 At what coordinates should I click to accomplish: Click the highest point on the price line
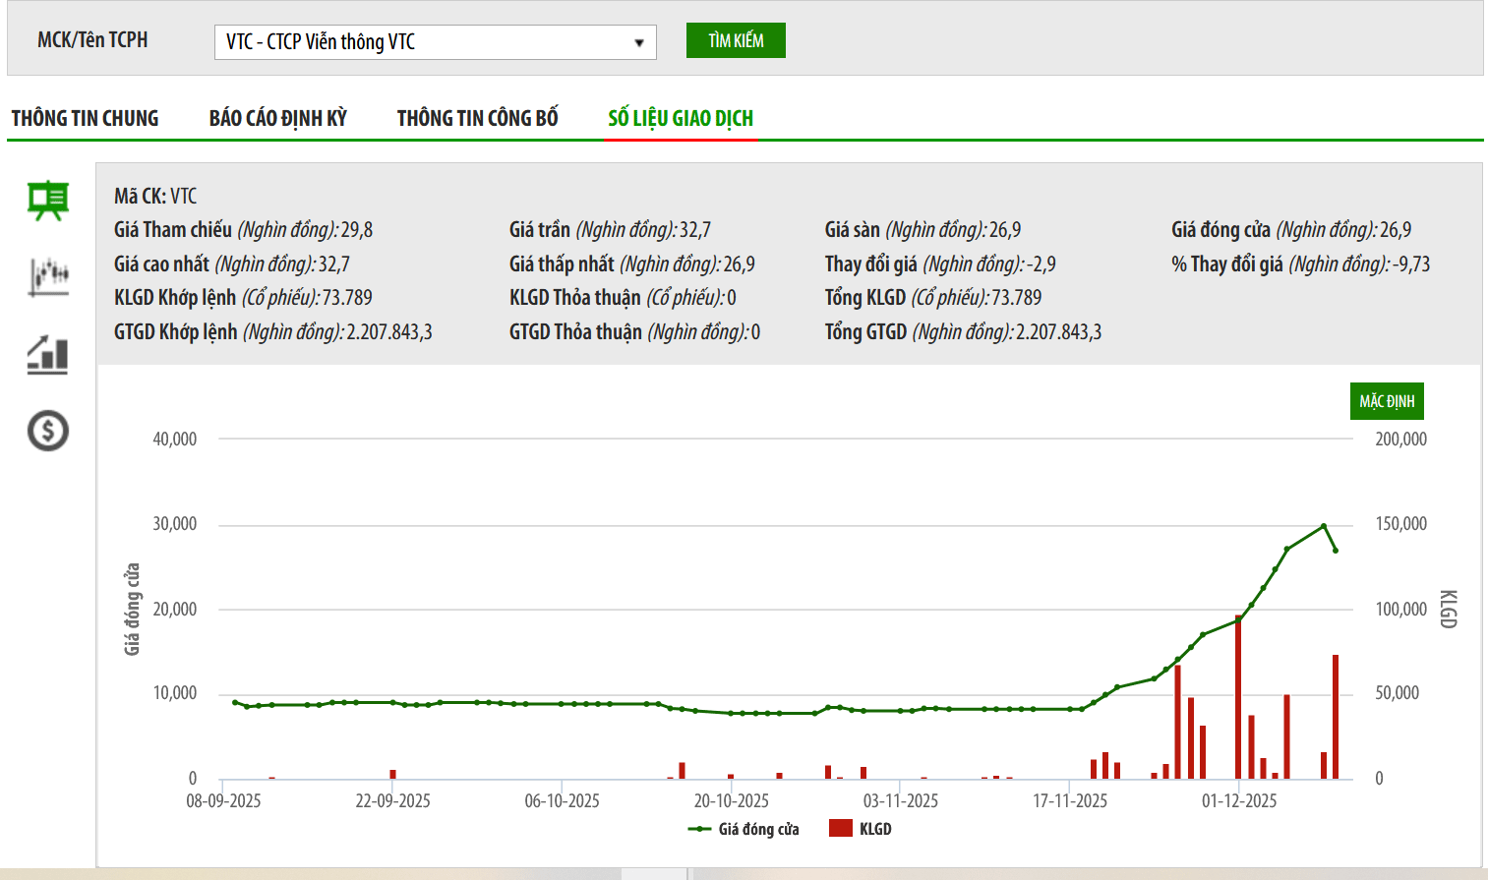click(x=1324, y=526)
